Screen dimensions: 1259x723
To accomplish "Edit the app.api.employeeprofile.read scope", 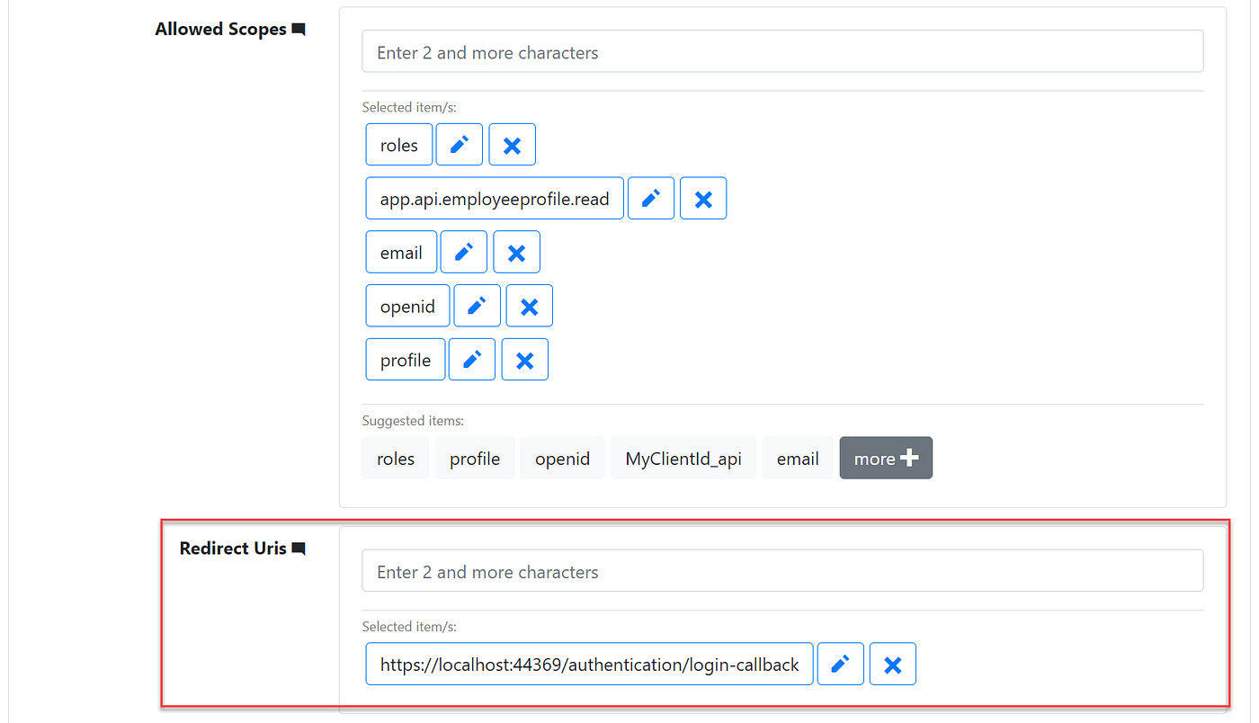I will [650, 198].
